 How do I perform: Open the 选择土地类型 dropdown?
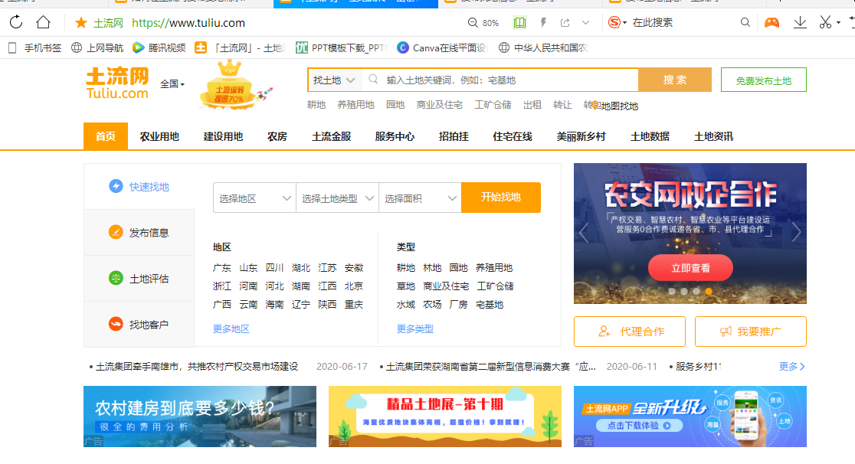(337, 198)
